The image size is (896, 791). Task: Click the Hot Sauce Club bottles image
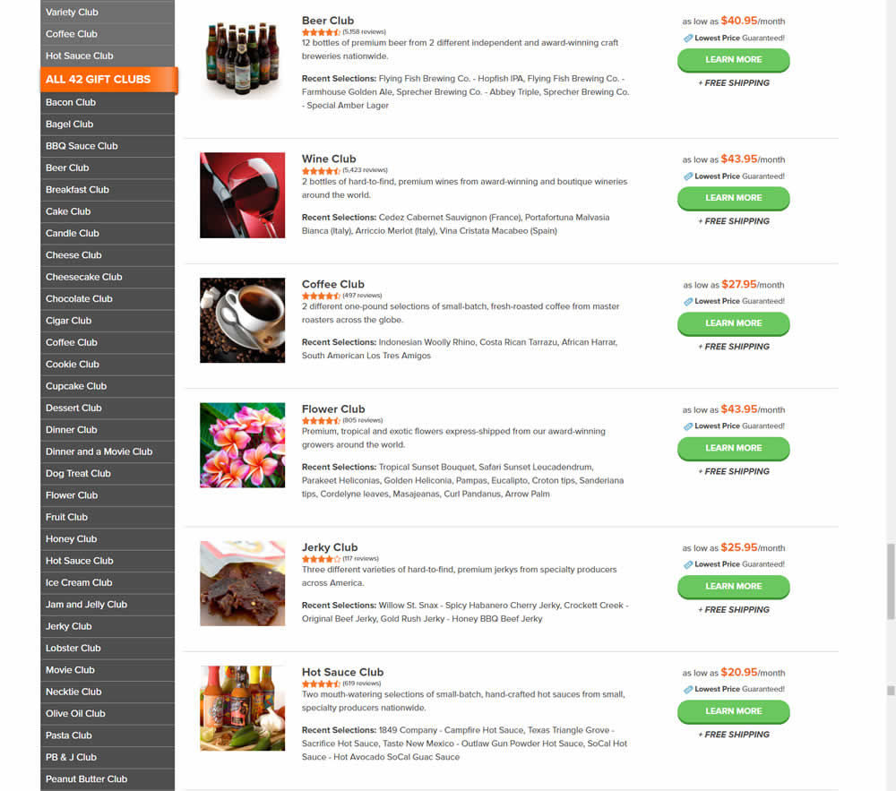pyautogui.click(x=242, y=709)
